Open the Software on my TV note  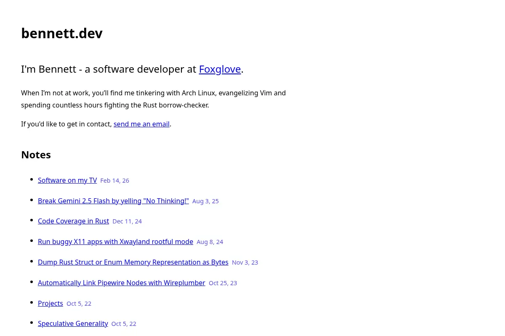click(67, 180)
